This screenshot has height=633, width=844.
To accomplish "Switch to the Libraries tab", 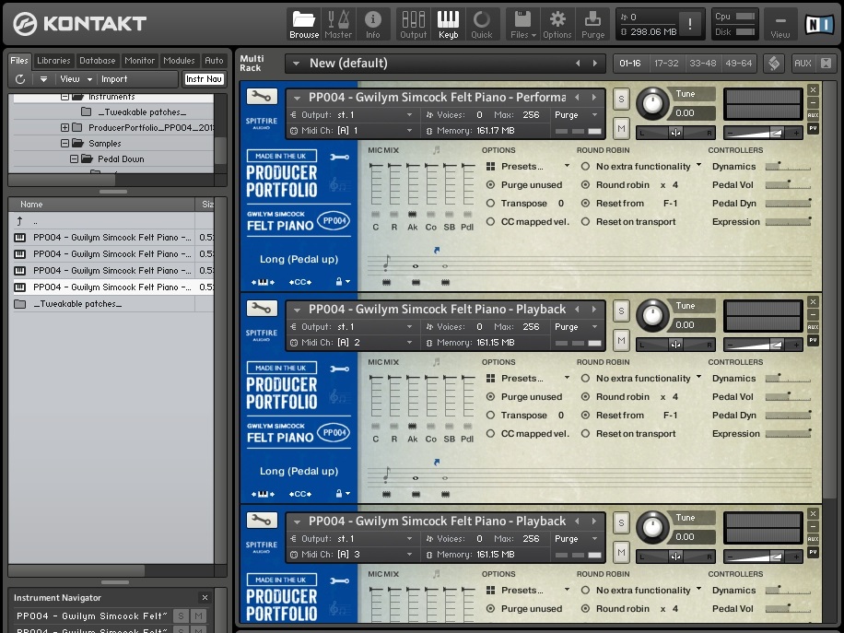I will click(x=53, y=60).
